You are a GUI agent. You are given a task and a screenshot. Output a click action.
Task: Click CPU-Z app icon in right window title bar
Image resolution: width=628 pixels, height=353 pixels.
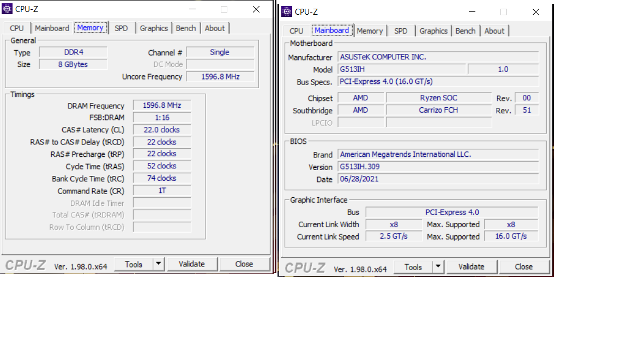[287, 11]
